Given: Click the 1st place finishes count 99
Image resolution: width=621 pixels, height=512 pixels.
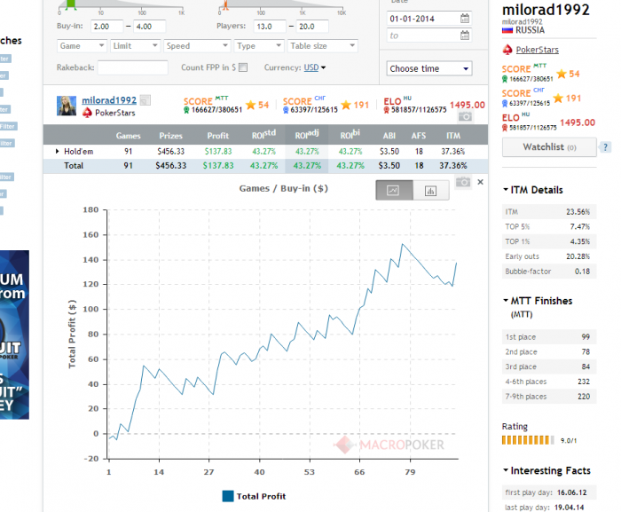Looking at the screenshot, I should pyautogui.click(x=586, y=337).
